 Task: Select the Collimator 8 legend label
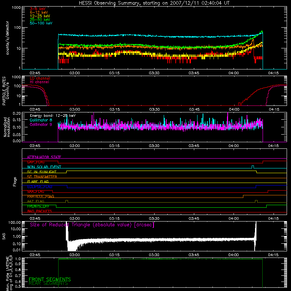tap(41, 120)
